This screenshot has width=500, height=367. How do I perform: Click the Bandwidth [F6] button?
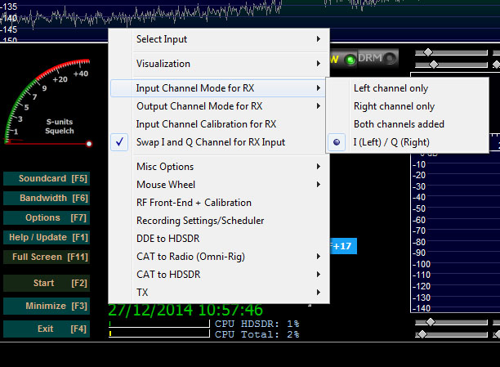point(47,198)
